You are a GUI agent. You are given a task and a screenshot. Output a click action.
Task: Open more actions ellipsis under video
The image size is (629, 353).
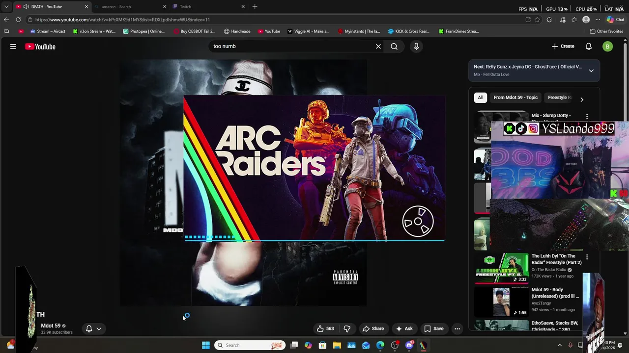coord(457,328)
